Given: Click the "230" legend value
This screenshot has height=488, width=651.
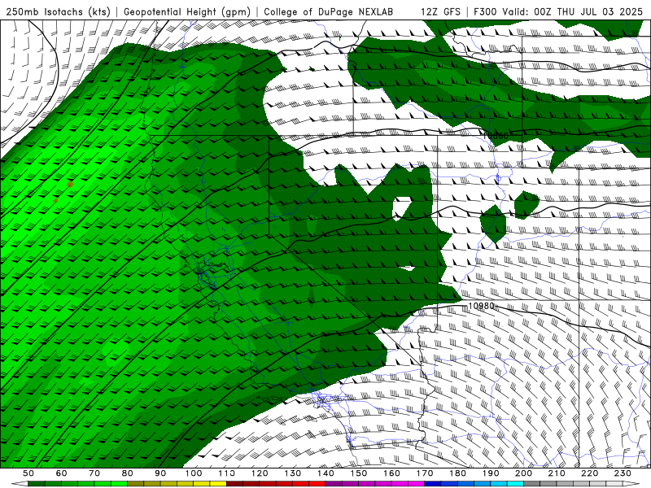Looking at the screenshot, I should [623, 473].
